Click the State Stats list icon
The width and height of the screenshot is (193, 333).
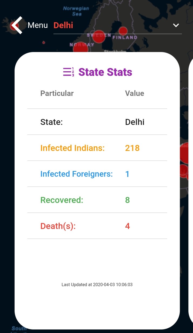69,72
